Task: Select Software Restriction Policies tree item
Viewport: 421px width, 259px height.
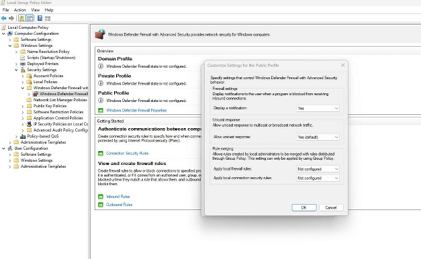Action: (58, 112)
